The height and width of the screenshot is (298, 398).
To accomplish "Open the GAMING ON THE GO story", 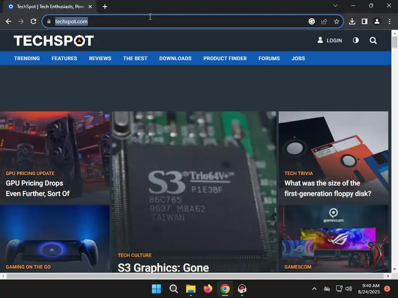I will 28,267.
